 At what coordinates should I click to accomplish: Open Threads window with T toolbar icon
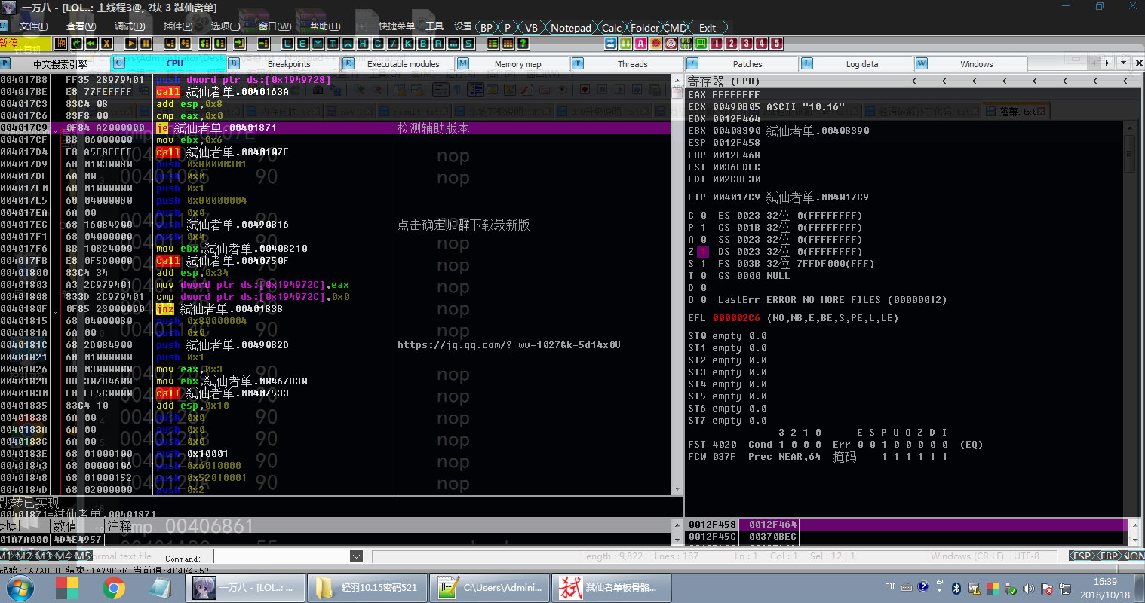pyautogui.click(x=333, y=43)
